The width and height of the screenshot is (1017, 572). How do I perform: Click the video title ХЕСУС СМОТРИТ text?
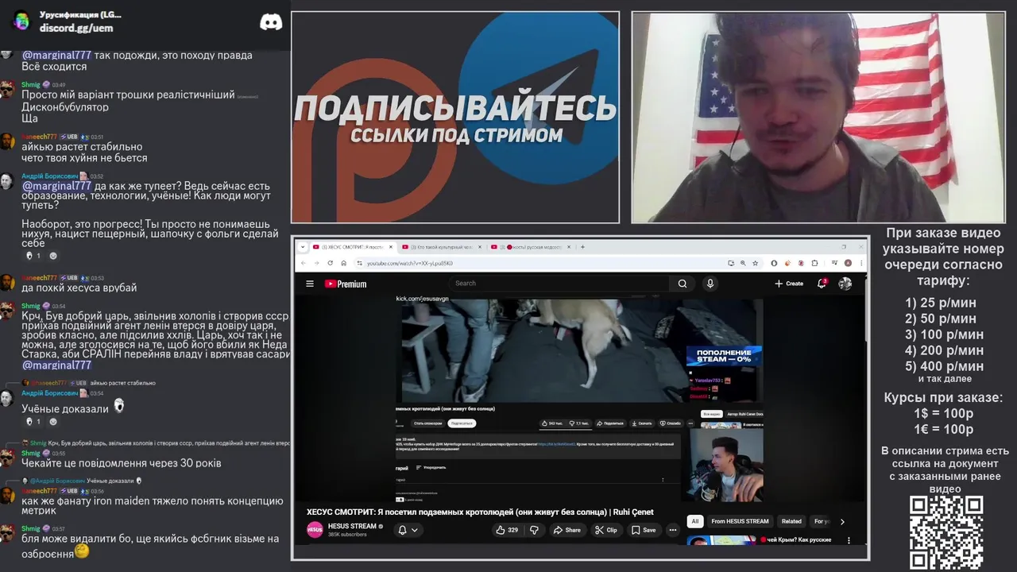(480, 512)
